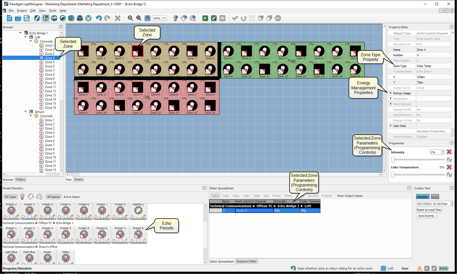Click the Save project toolbar icon
Viewport: 457px width, 274px height.
click(27, 18)
